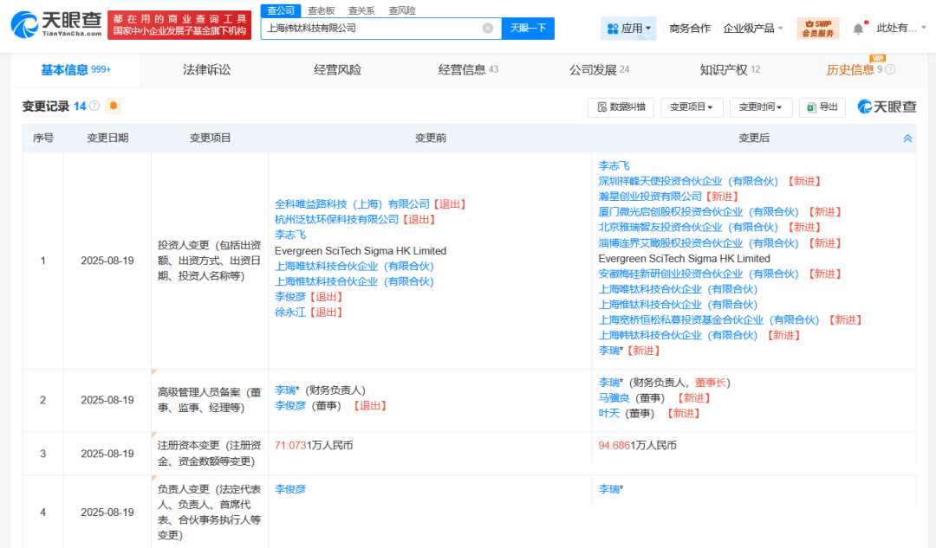936x548 pixels.
Task: Collapse the table with the blue chevron
Action: (x=907, y=139)
